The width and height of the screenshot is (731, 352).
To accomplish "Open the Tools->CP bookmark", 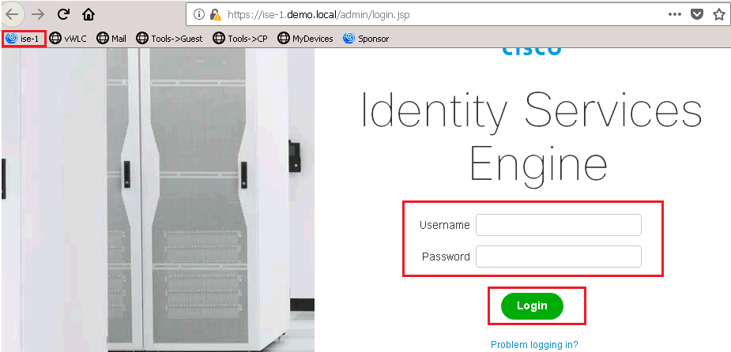I will point(240,39).
